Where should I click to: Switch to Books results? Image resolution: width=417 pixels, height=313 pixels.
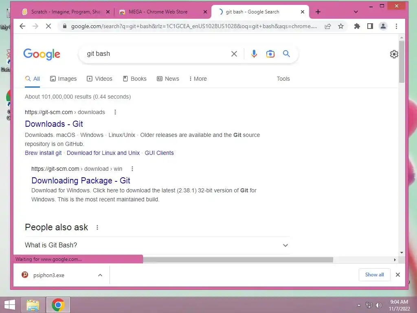click(135, 79)
